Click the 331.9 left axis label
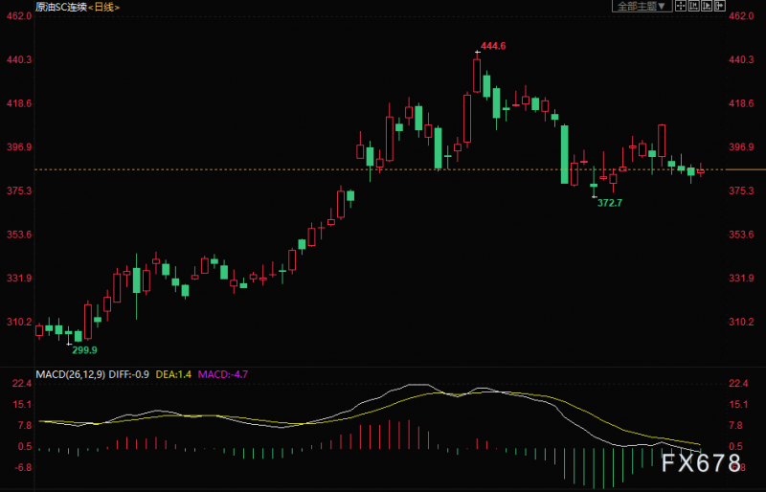This screenshot has height=492, width=766. click(x=19, y=278)
